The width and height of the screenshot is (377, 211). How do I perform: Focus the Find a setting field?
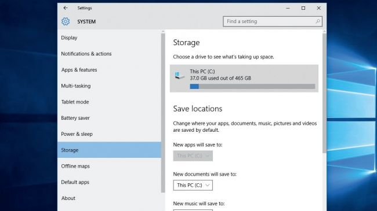pos(273,21)
